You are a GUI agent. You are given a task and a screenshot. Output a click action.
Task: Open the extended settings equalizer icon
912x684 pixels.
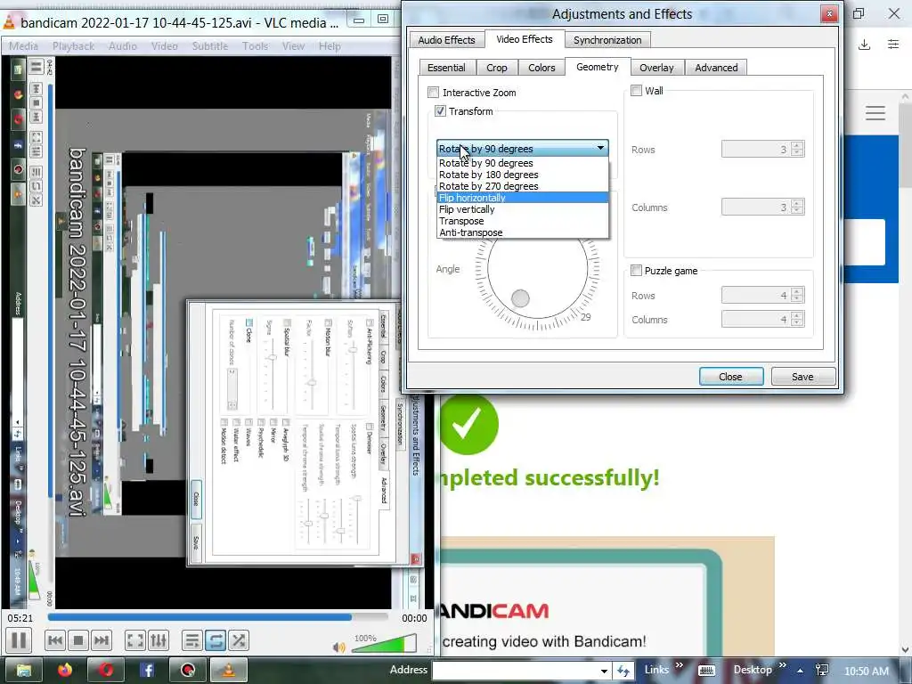click(x=159, y=640)
